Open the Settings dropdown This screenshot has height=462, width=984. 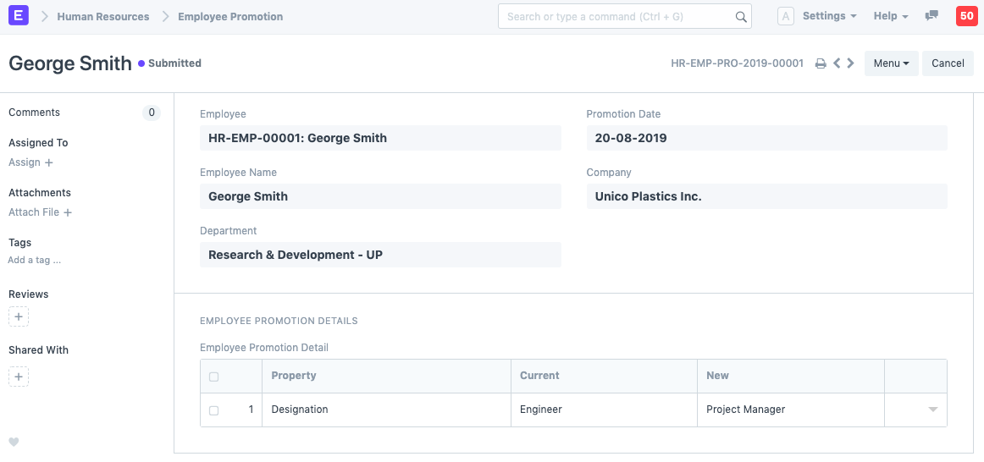(x=828, y=16)
